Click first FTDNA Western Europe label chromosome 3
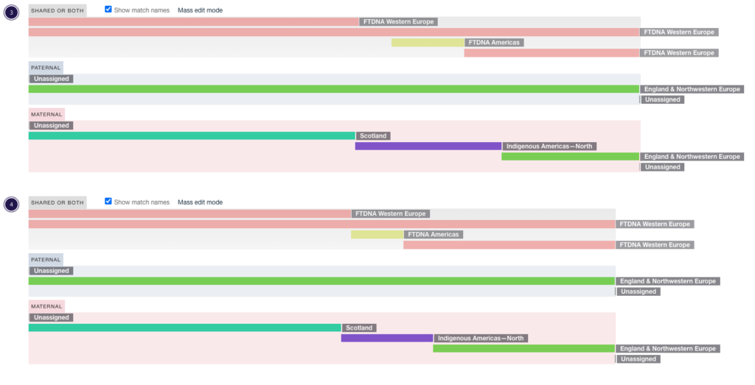 [398, 21]
